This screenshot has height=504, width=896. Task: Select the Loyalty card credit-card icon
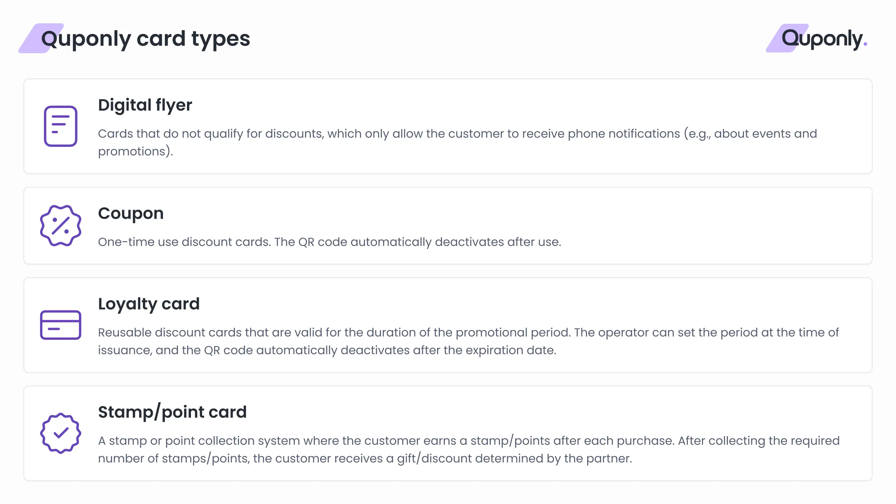pyautogui.click(x=61, y=325)
